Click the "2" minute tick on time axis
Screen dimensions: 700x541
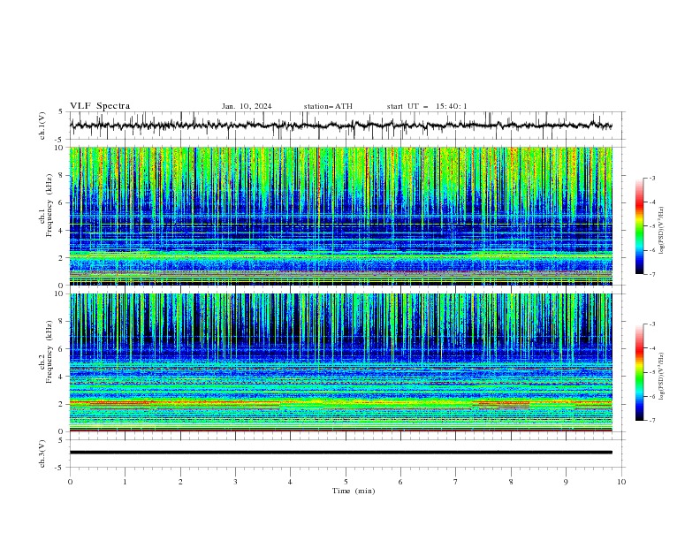(x=180, y=482)
